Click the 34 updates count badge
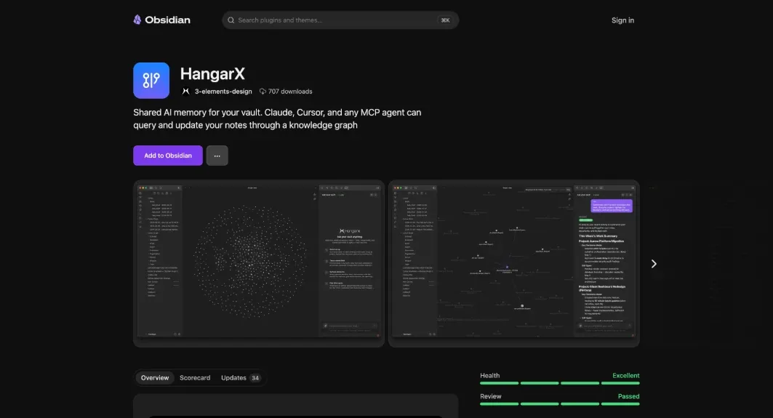Viewport: 773px width, 418px height. click(255, 378)
